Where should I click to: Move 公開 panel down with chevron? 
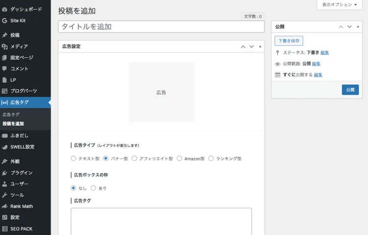point(349,27)
